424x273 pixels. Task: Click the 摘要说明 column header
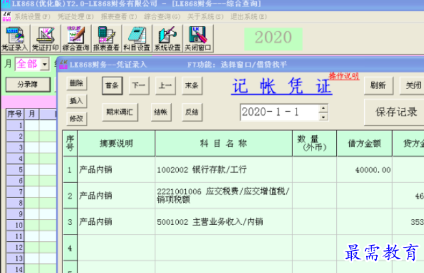116,144
